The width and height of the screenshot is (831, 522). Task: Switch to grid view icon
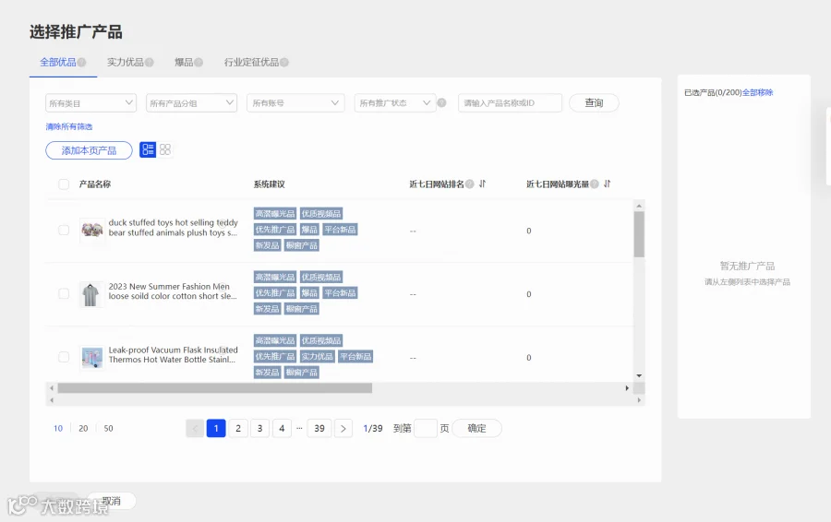[165, 149]
